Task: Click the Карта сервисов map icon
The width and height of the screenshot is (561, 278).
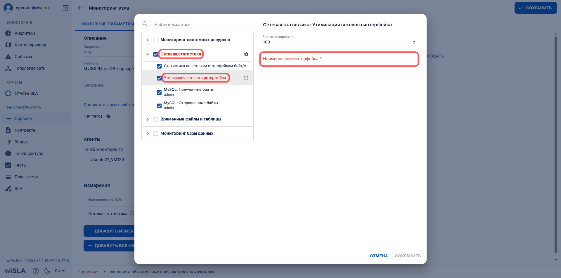Action: [8, 45]
